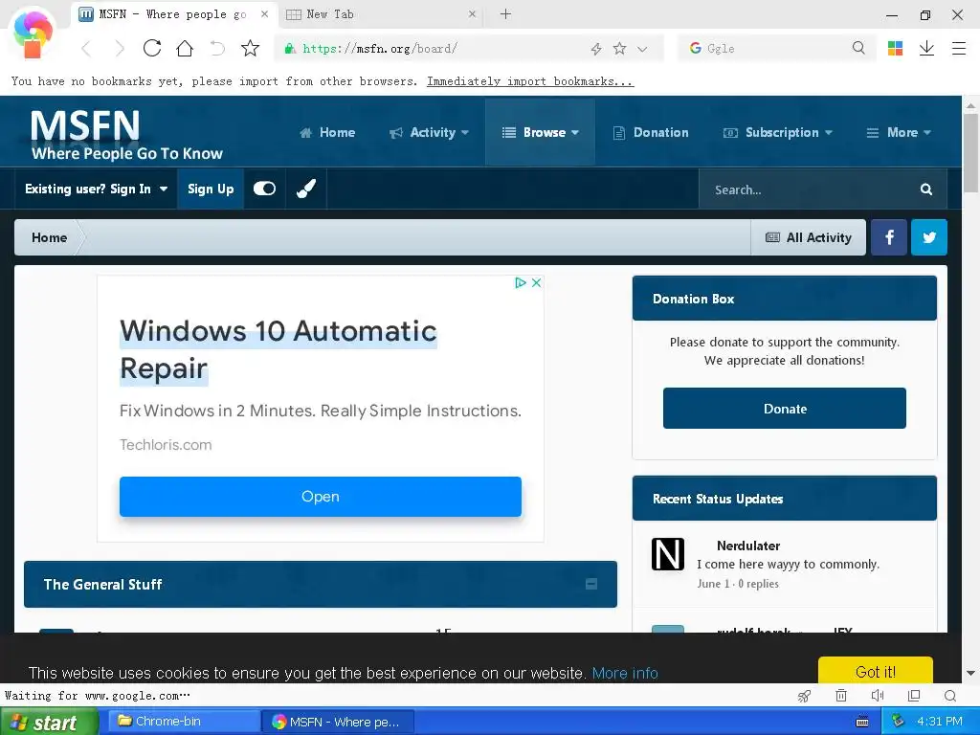
Task: Expand the Browse navigation menu
Action: click(540, 132)
